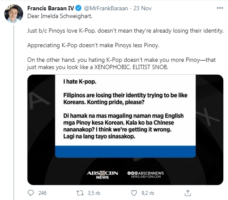
Task: Open the tweet's three-dot more options menu
Action: (x=220, y=8)
